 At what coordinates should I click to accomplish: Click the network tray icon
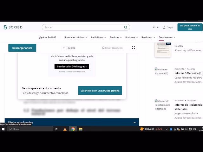tap(190, 129)
